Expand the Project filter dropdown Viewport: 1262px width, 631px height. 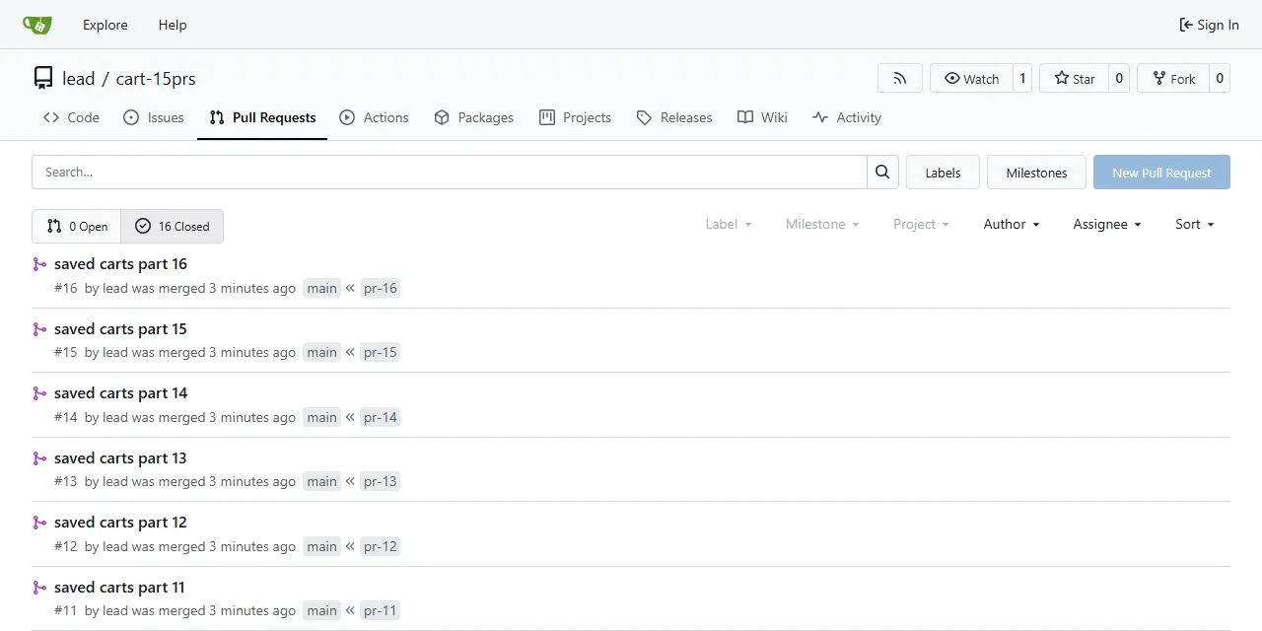(921, 224)
